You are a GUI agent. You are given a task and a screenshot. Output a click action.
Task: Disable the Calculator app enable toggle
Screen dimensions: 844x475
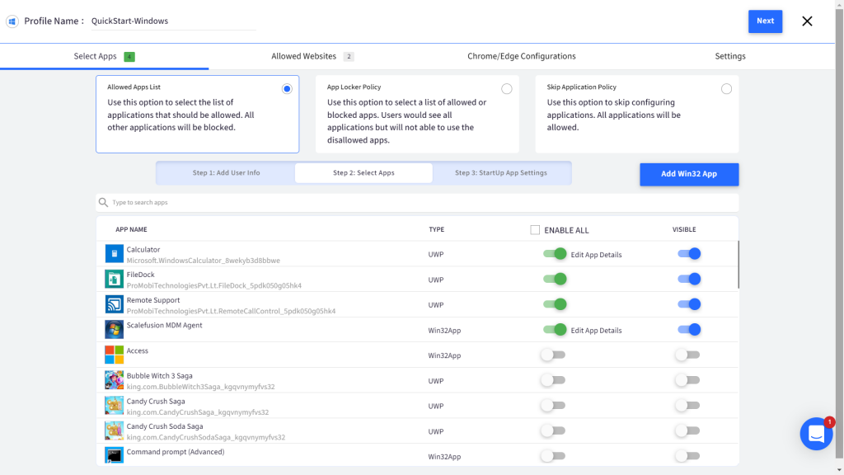tap(555, 254)
